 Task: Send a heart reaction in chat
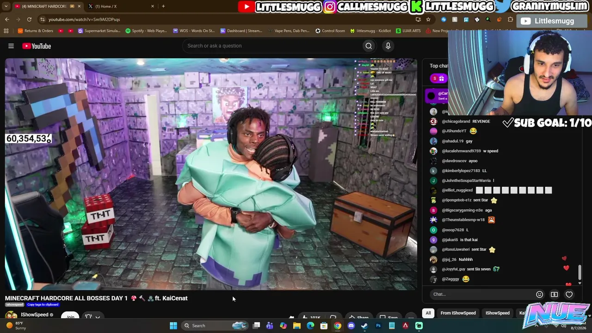[x=569, y=294]
